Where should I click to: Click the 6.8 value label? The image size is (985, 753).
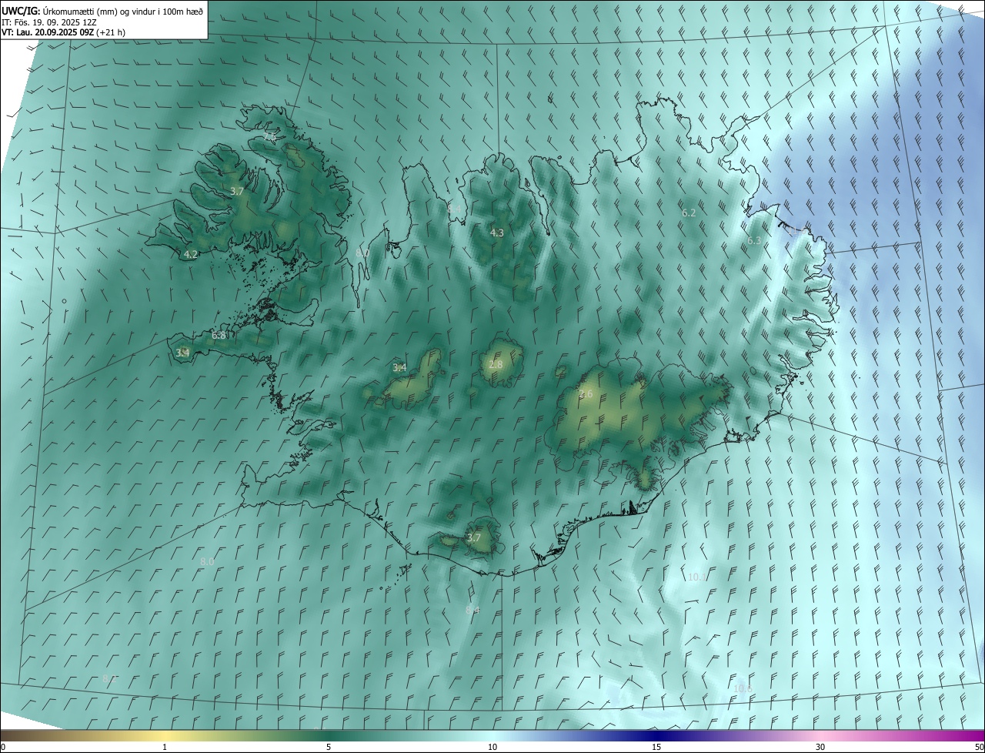click(x=219, y=336)
